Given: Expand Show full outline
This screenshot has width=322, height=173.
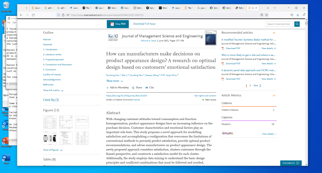Looking at the screenshot, I should tap(53, 90).
